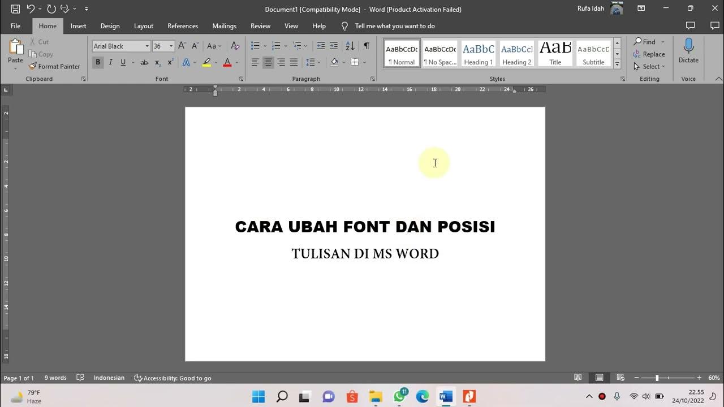Click Ribbon Display Options icon
724x407 pixels.
tap(641, 8)
